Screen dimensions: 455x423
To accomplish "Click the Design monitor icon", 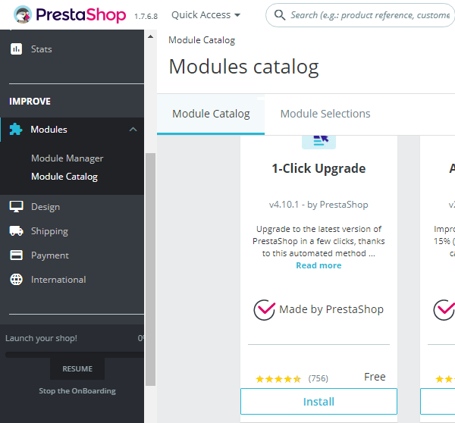I will (16, 207).
